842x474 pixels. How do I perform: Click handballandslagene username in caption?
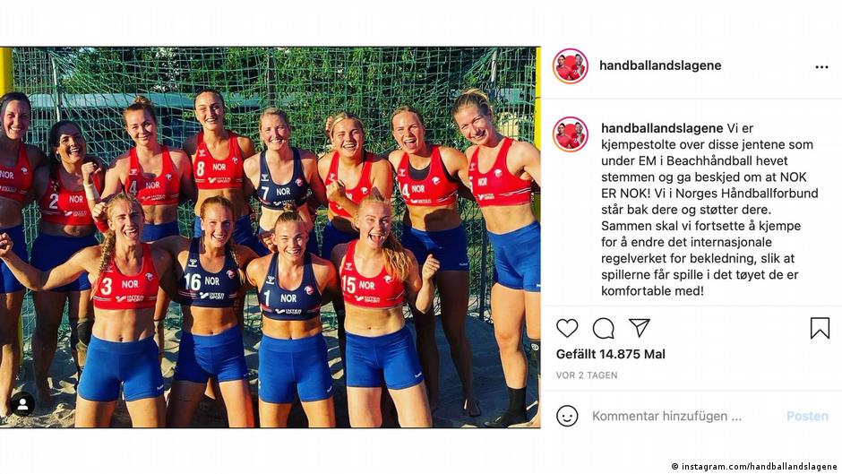pyautogui.click(x=662, y=128)
